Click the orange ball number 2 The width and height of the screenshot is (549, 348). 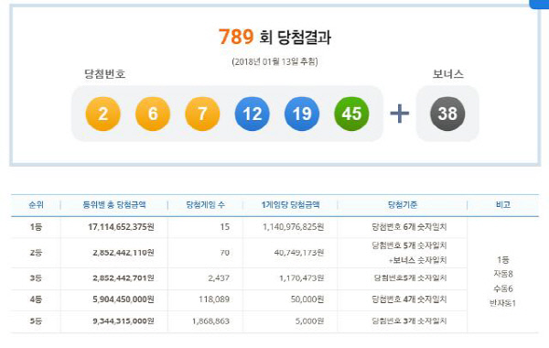[x=102, y=114]
